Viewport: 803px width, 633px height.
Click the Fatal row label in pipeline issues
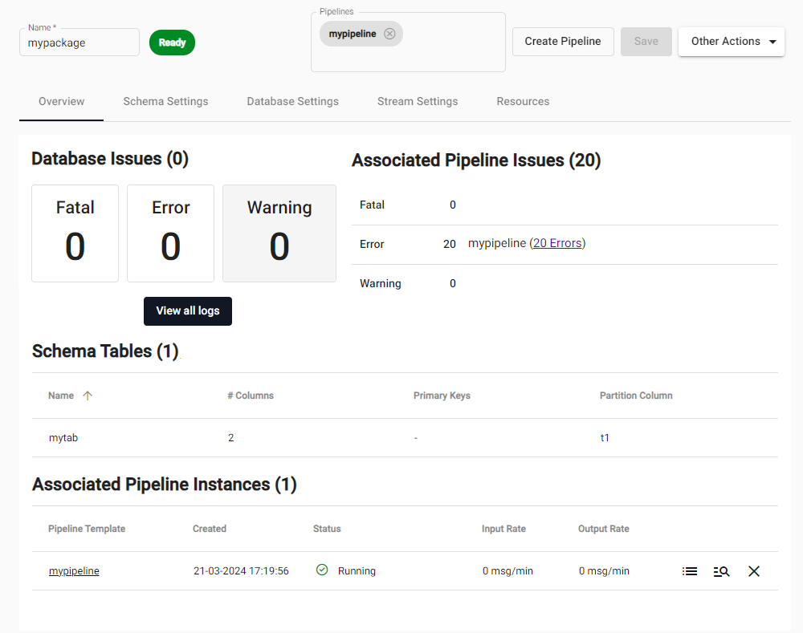tap(372, 205)
